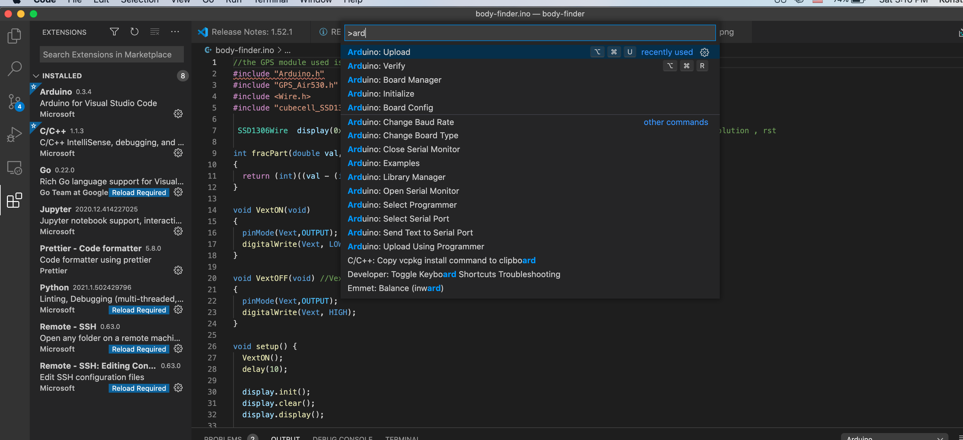
Task: Open extensions views and more actions menu
Action: 175,32
